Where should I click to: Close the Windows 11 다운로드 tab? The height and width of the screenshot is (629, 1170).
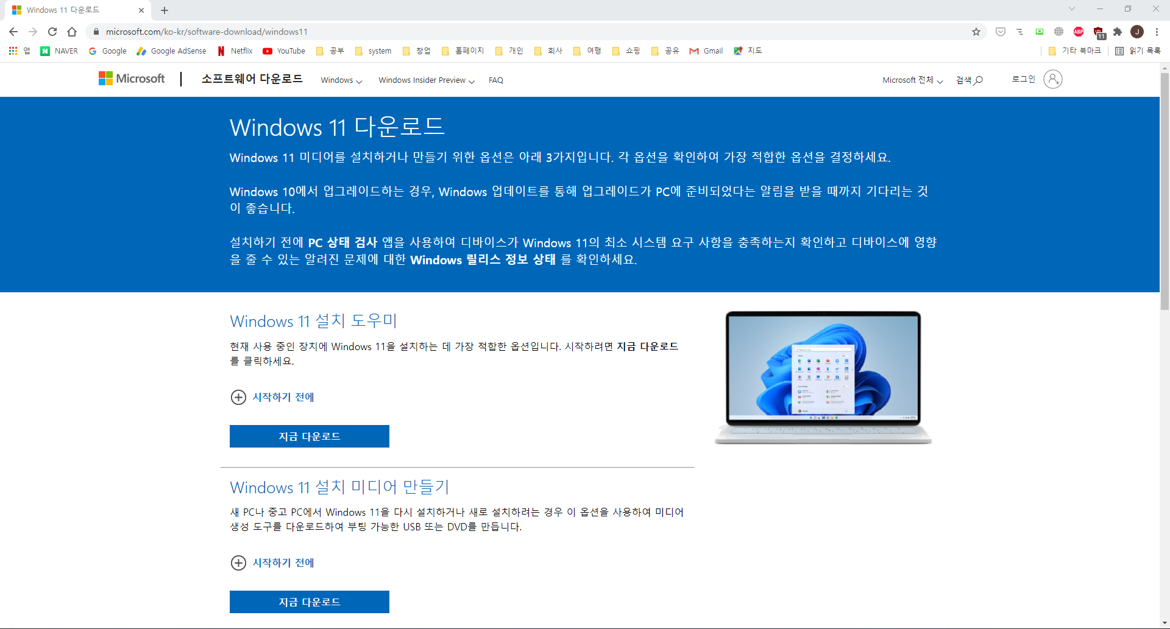141,10
